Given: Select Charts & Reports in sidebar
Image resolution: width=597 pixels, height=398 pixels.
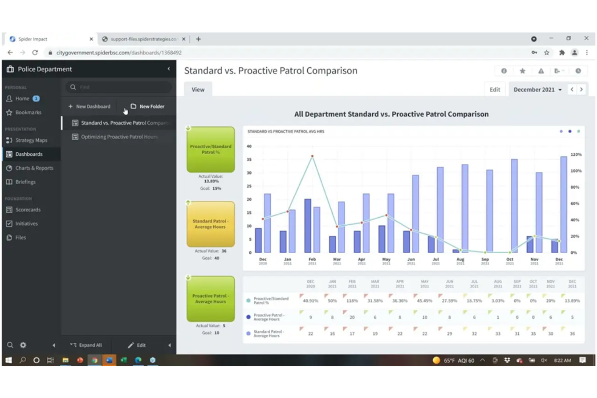Looking at the screenshot, I should coord(34,168).
